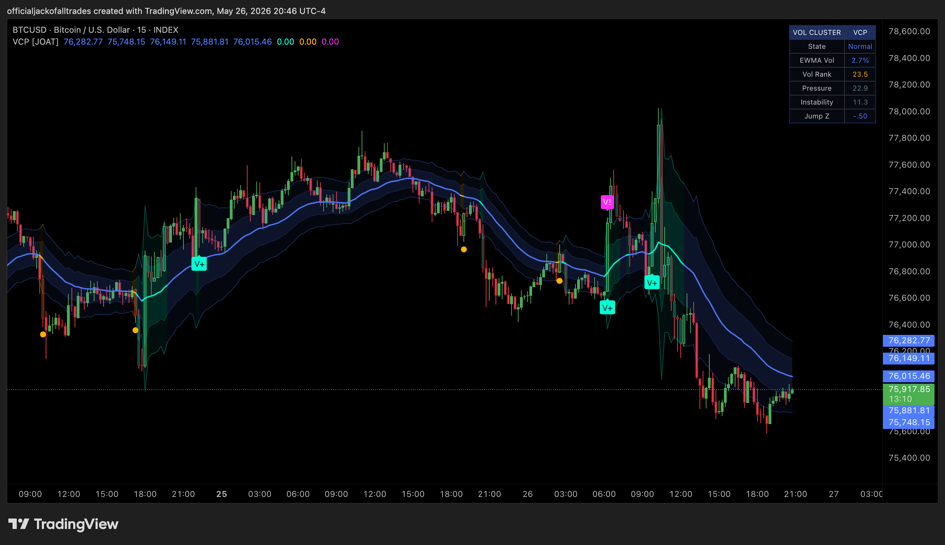Click the date label 25 on the time axis

(x=222, y=494)
